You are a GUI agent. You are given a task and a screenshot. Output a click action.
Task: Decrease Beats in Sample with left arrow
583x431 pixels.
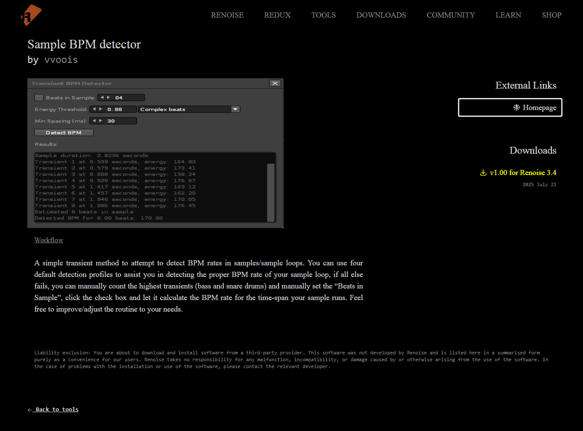point(102,98)
